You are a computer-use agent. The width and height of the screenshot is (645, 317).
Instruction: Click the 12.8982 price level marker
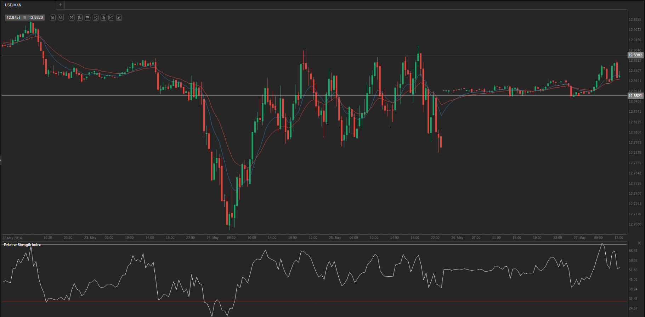[x=635, y=55]
